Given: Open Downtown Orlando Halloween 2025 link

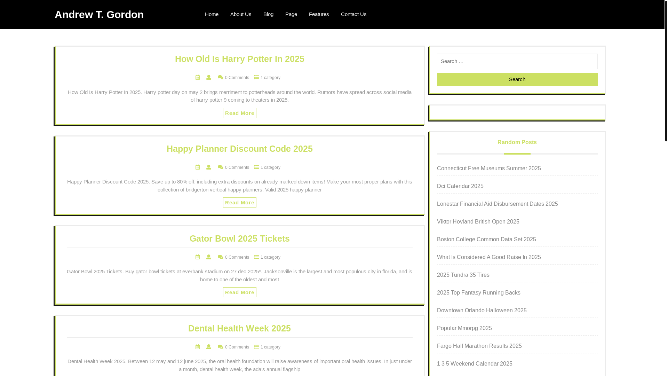Looking at the screenshot, I should click(x=482, y=311).
